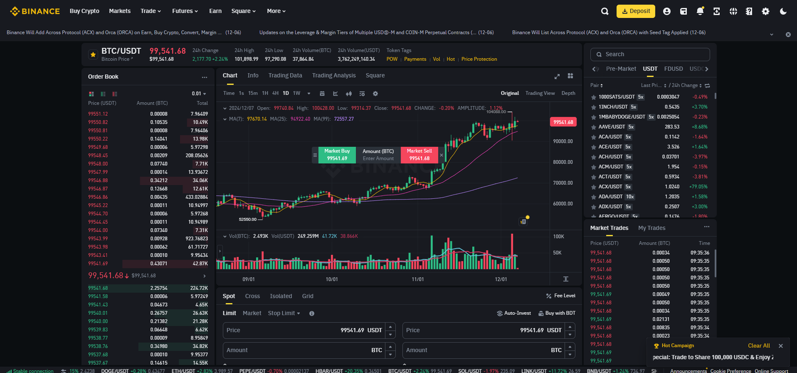The width and height of the screenshot is (797, 373).
Task: Toggle Auto-Invest option
Action: tap(514, 313)
